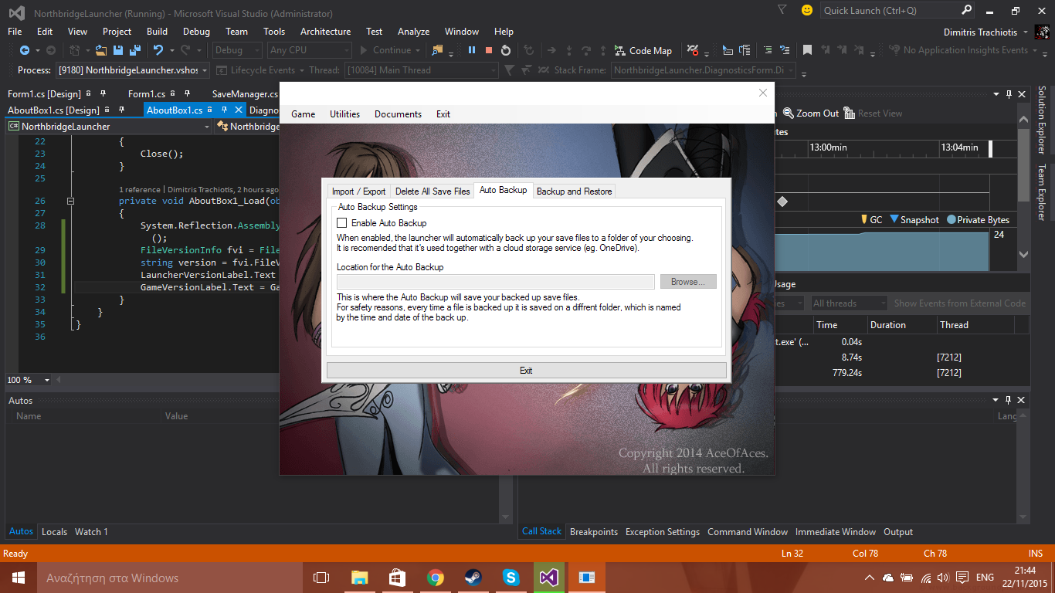Viewport: 1055px width, 593px height.
Task: Close the AboutBox1.cs editor tab
Action: 239,110
